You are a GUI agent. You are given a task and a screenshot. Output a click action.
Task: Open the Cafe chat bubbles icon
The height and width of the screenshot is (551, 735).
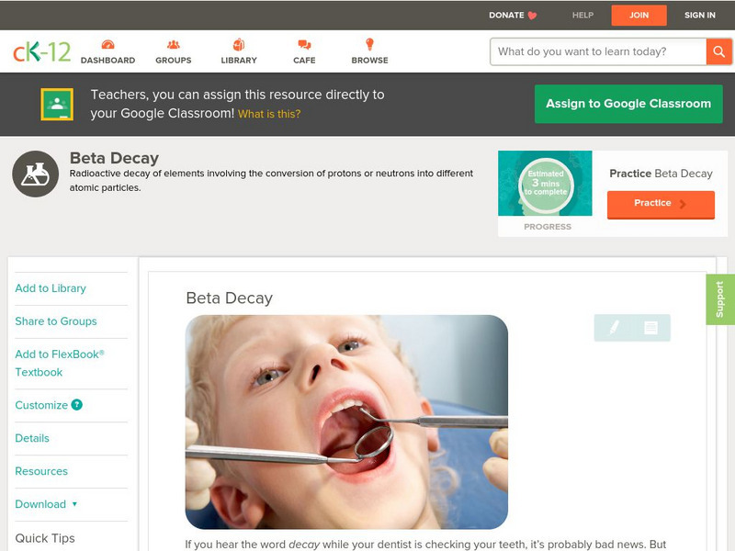click(304, 44)
